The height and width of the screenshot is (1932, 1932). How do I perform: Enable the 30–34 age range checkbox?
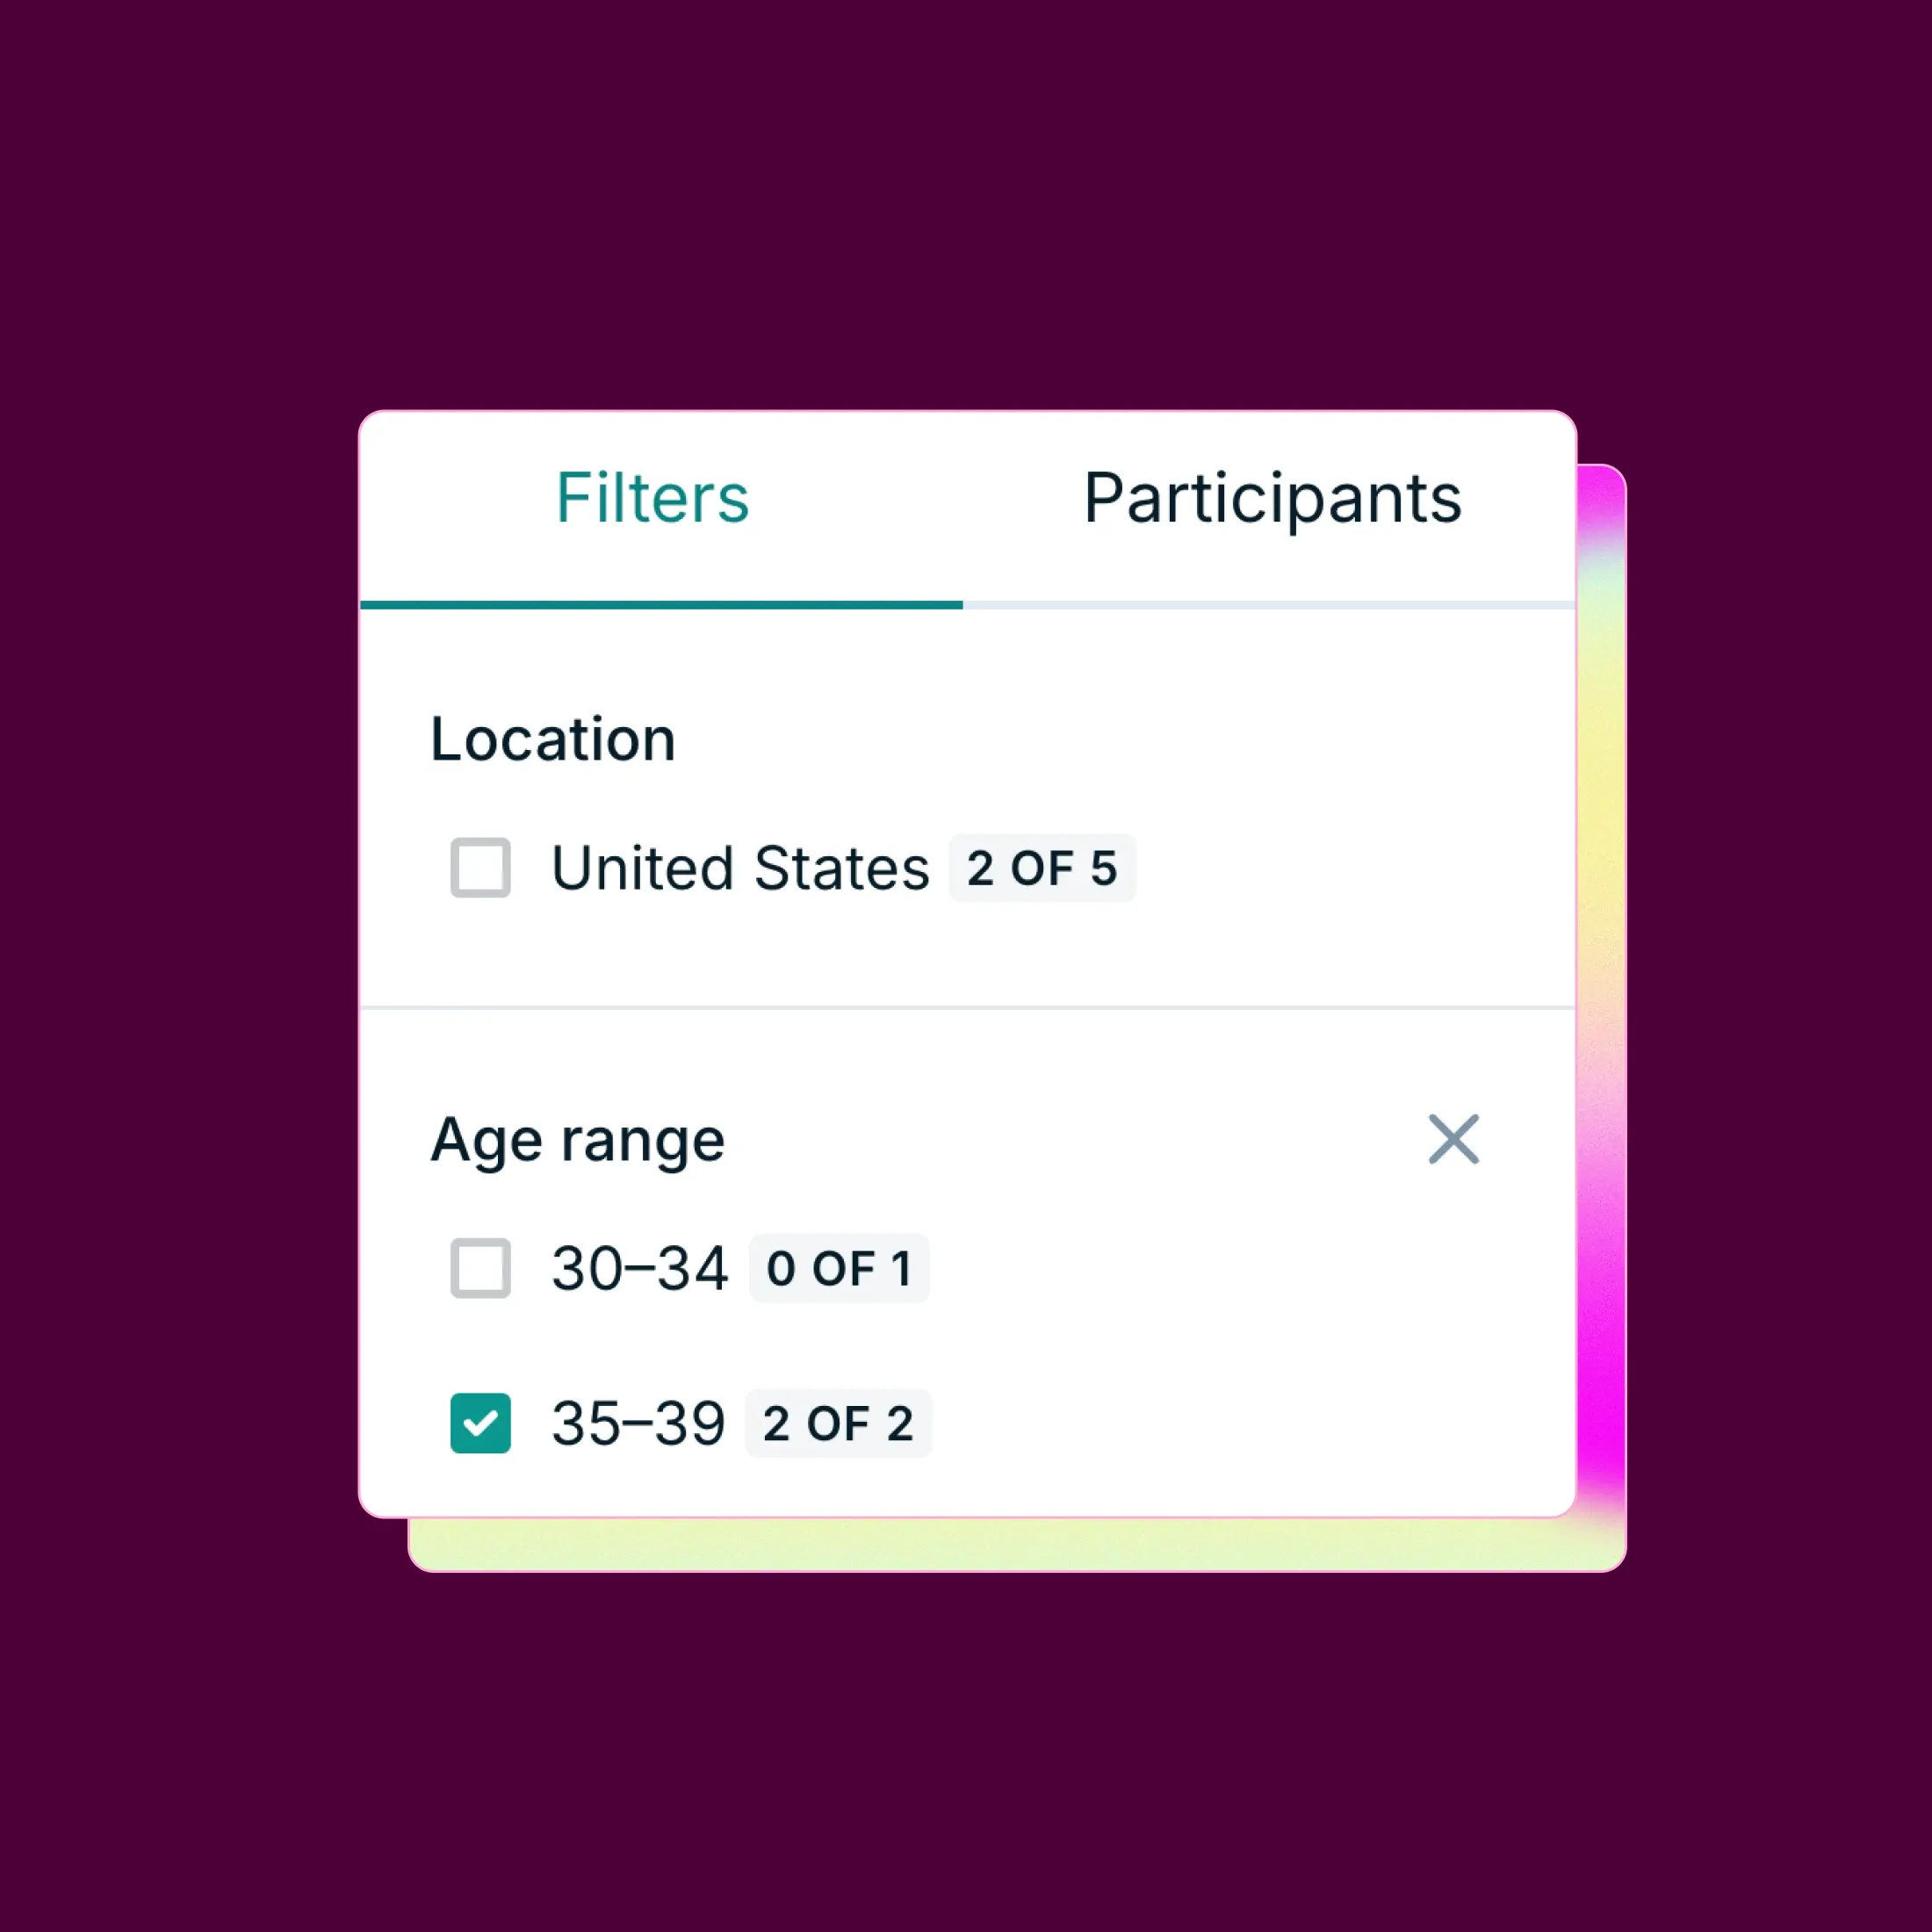pyautogui.click(x=480, y=1268)
